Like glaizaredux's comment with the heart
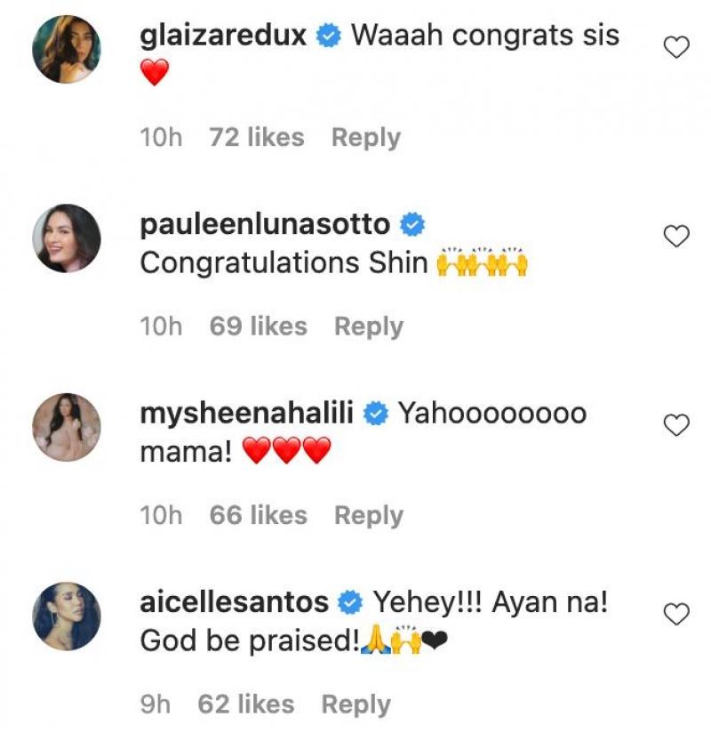 coord(677,48)
